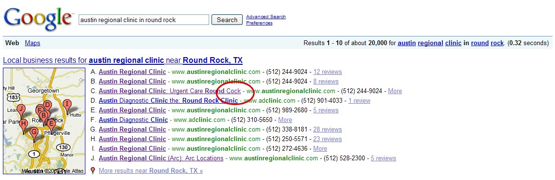Open 23 reviews link for result H
The width and height of the screenshot is (555, 180).
pos(328,139)
